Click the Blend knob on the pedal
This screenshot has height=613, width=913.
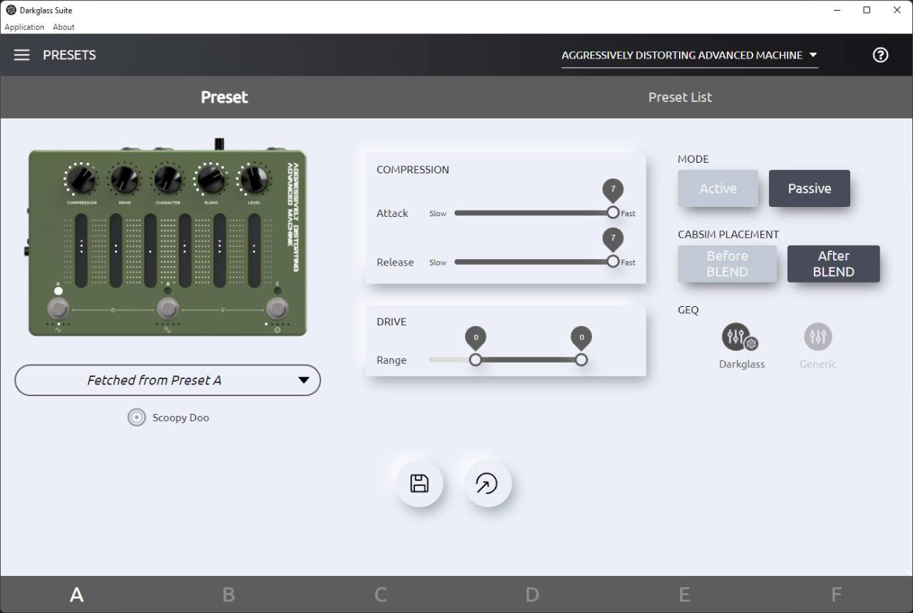click(x=211, y=179)
